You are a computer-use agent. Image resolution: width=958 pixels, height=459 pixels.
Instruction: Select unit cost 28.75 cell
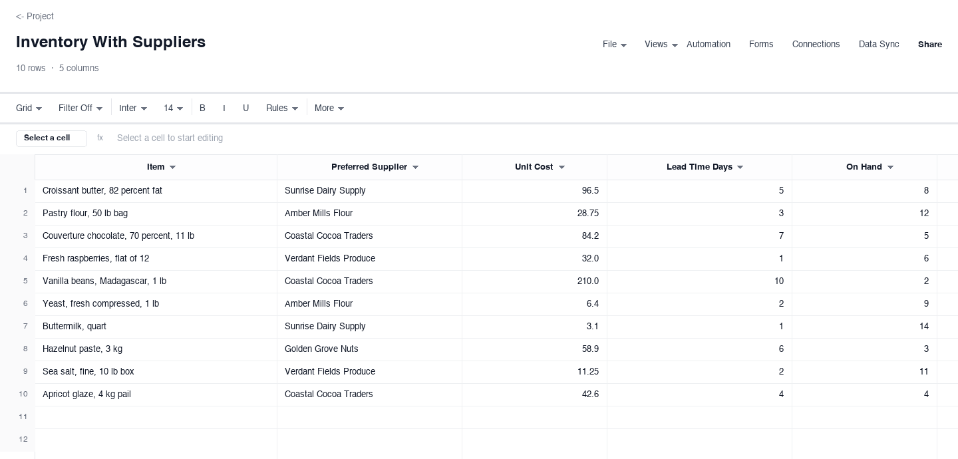point(534,214)
